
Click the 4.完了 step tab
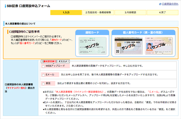(x=163, y=12)
